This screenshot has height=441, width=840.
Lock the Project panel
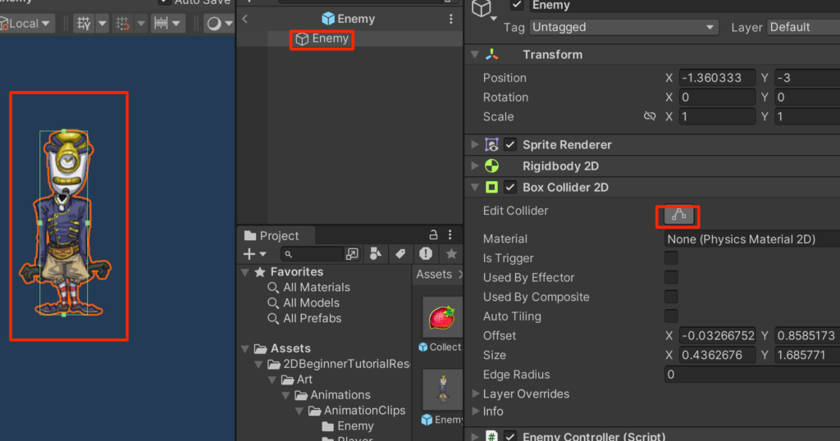coord(433,235)
